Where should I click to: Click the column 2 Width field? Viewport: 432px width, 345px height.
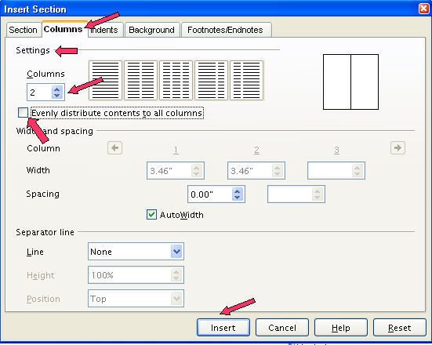pyautogui.click(x=256, y=171)
